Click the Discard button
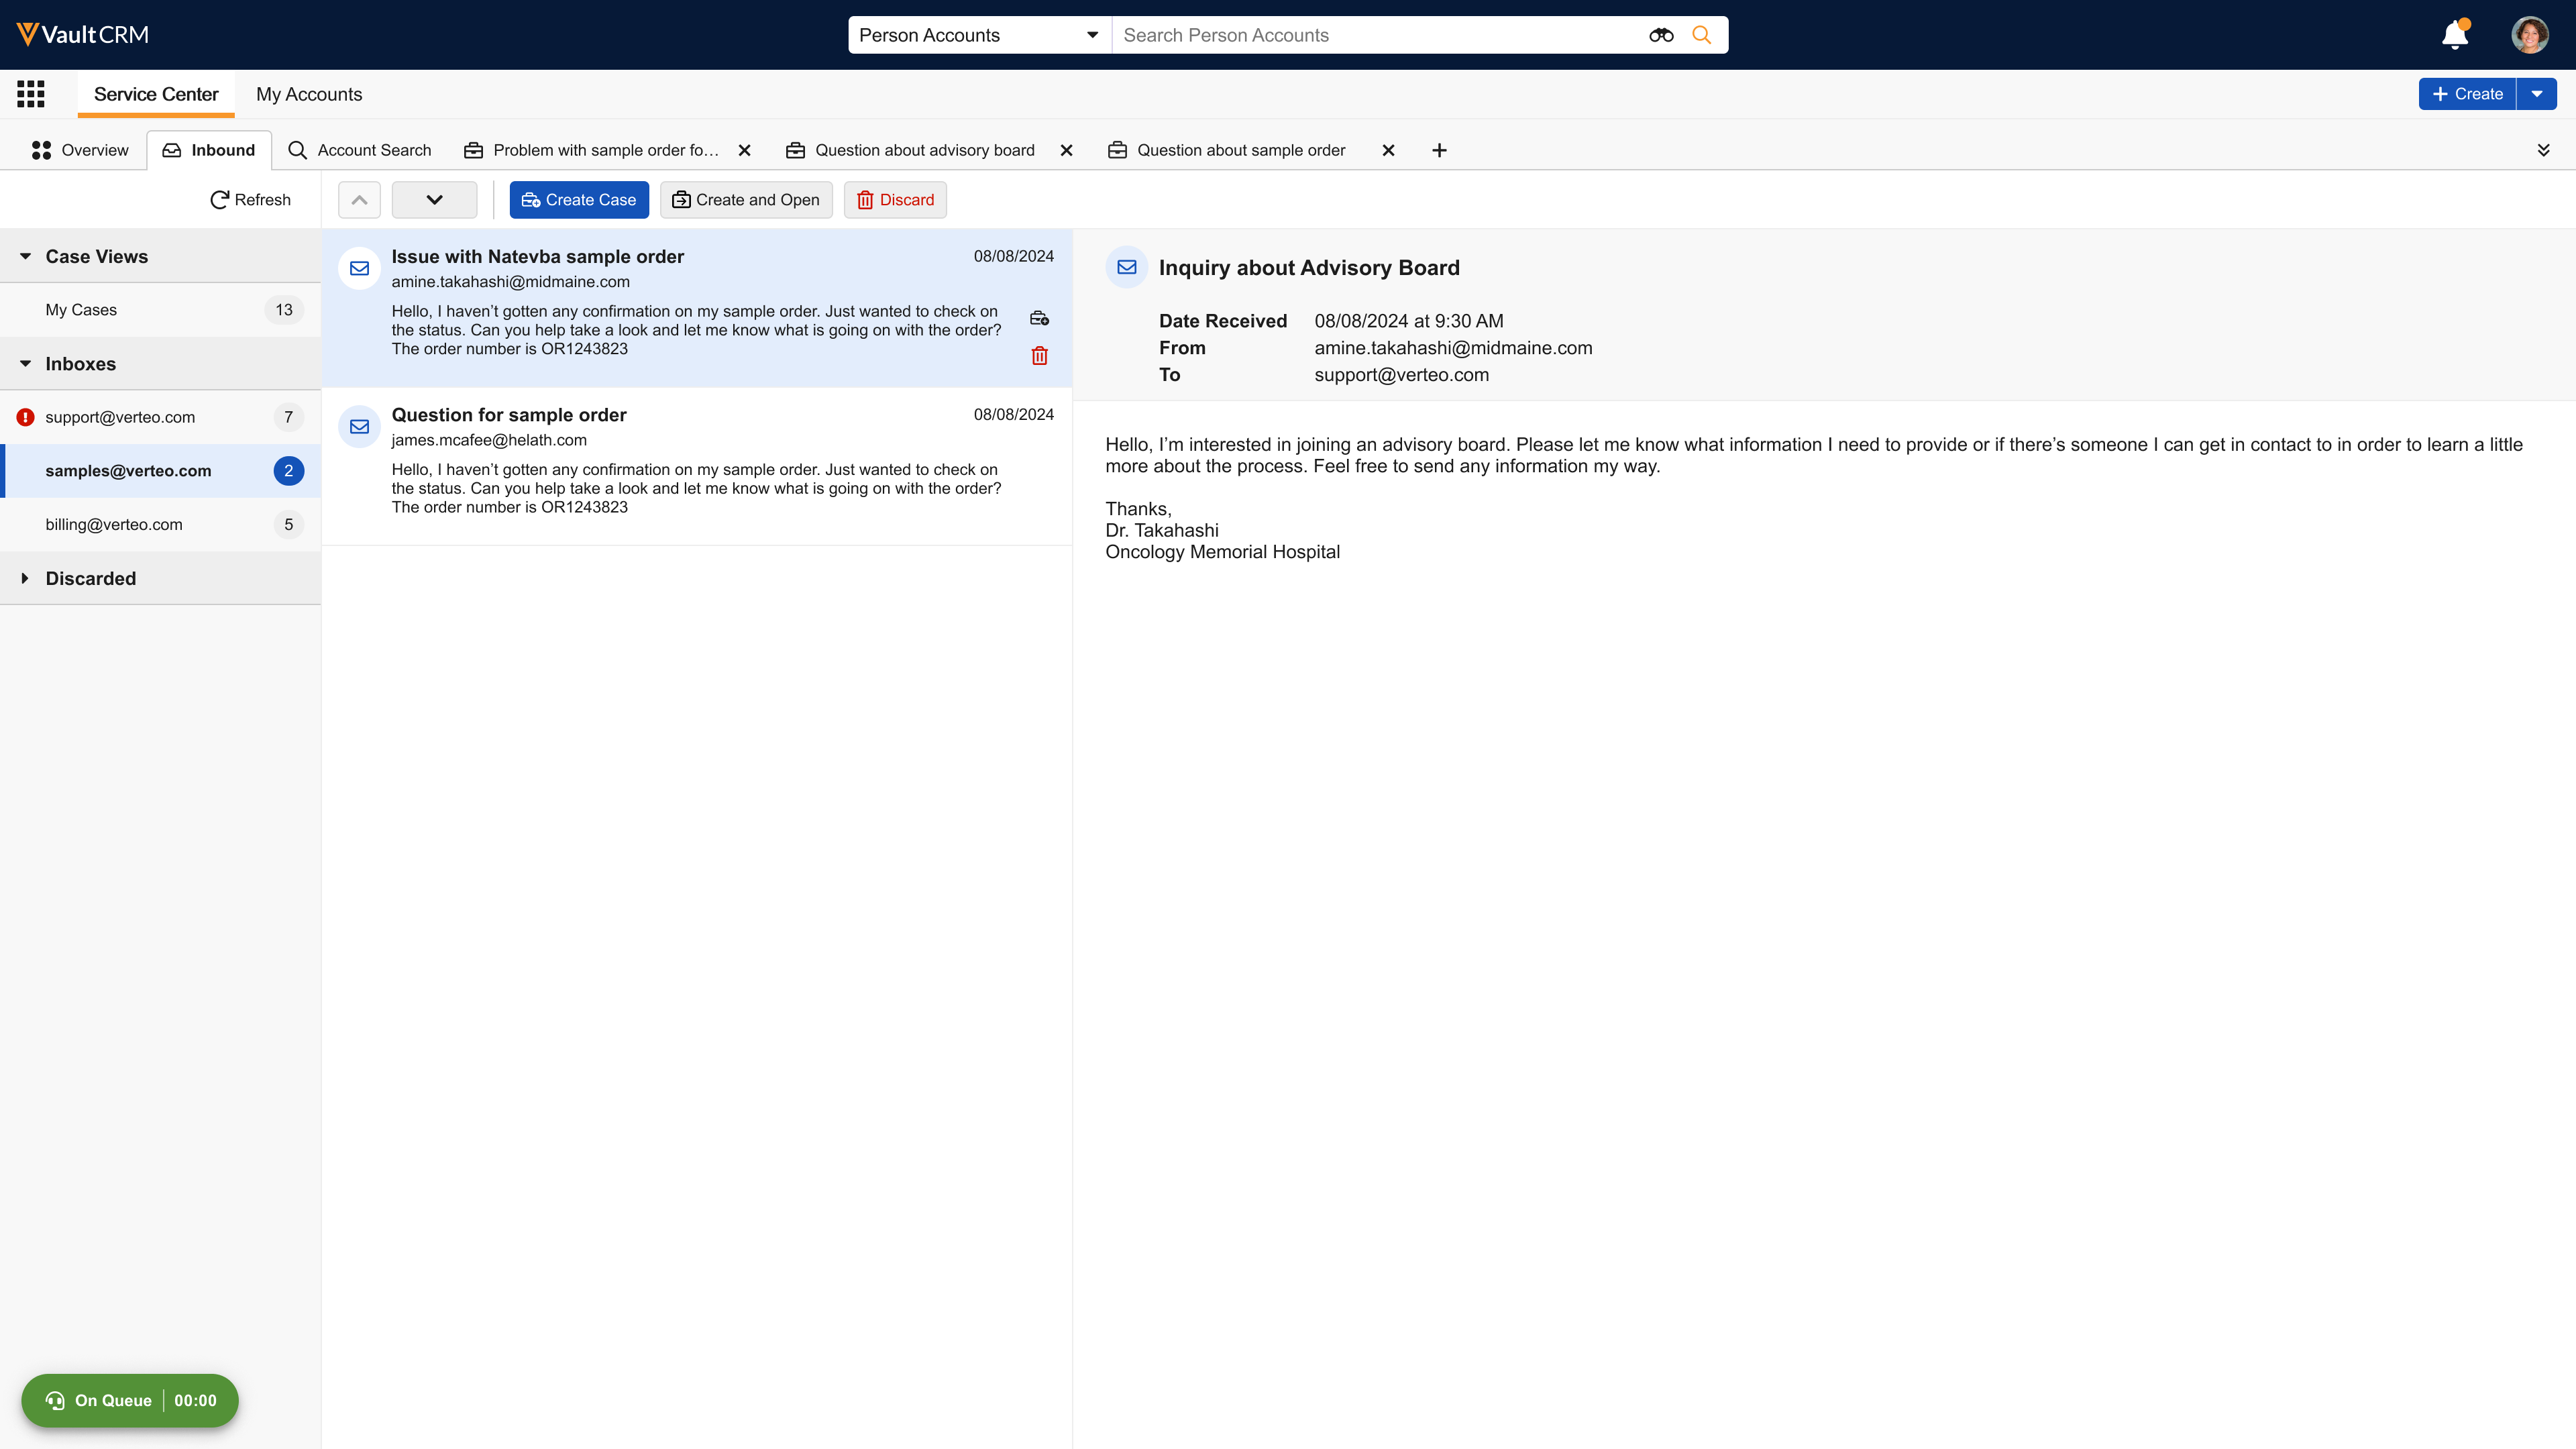The image size is (2576, 1449). tap(895, 200)
